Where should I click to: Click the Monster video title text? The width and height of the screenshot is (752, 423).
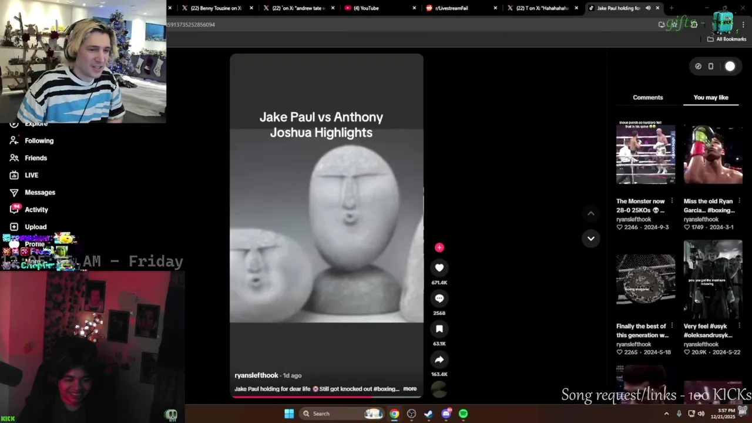tap(641, 206)
